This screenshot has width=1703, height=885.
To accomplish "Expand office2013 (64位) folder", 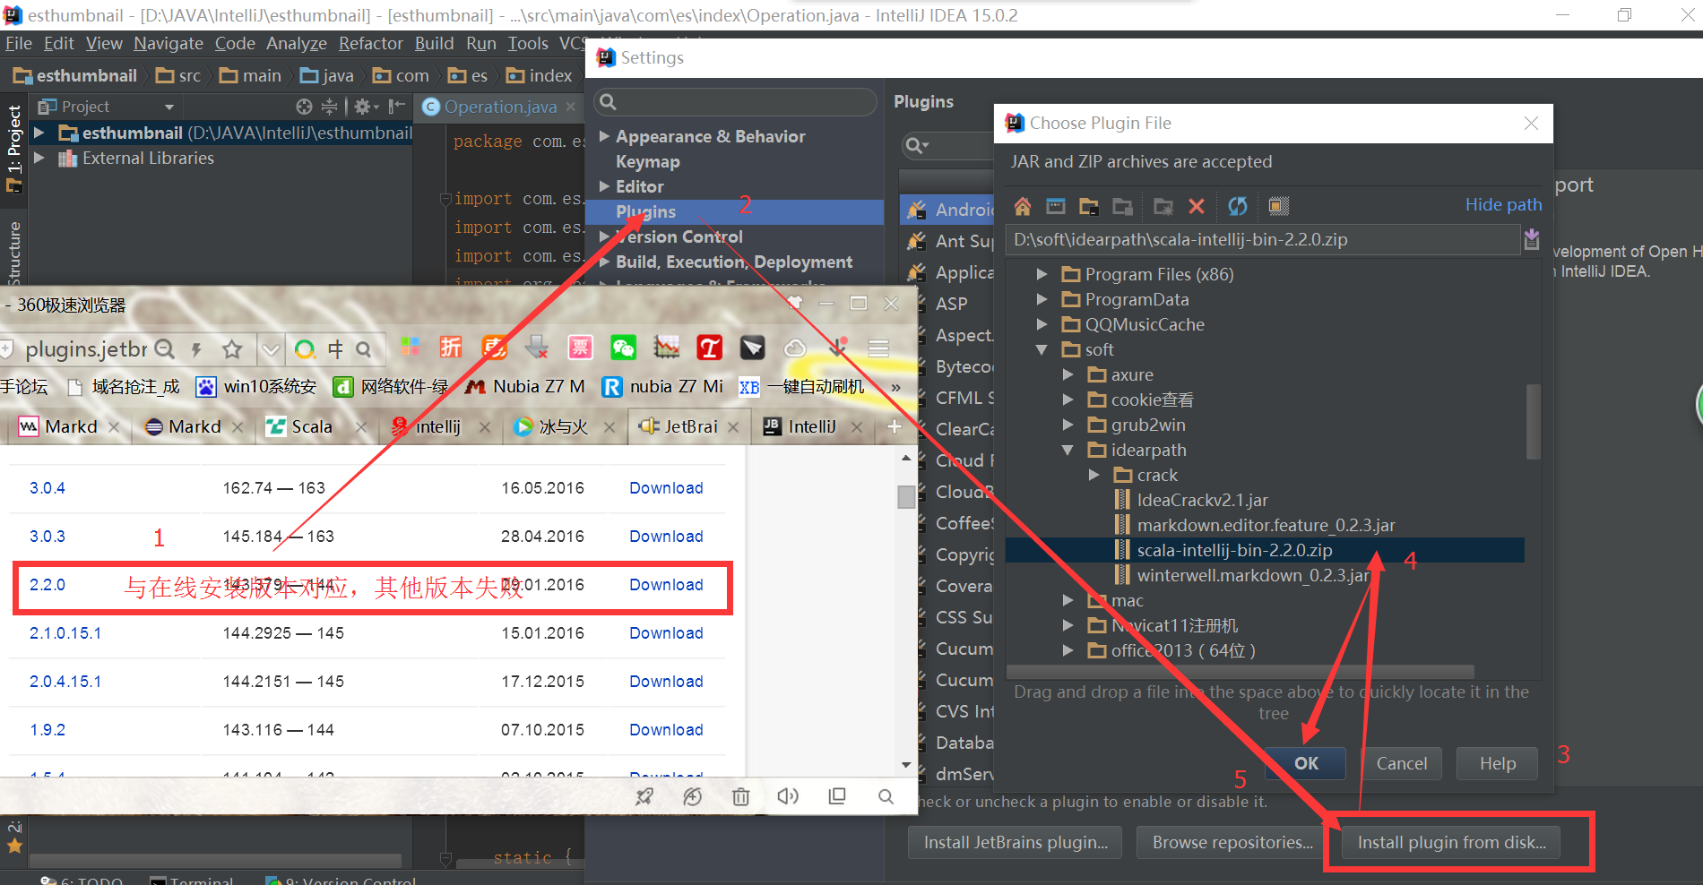I will [x=1068, y=650].
